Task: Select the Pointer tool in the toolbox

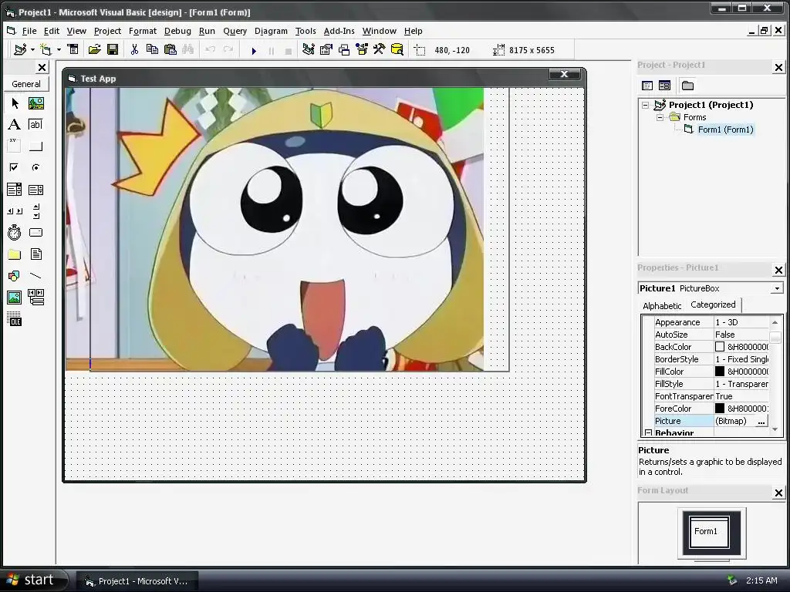Action: click(x=15, y=103)
